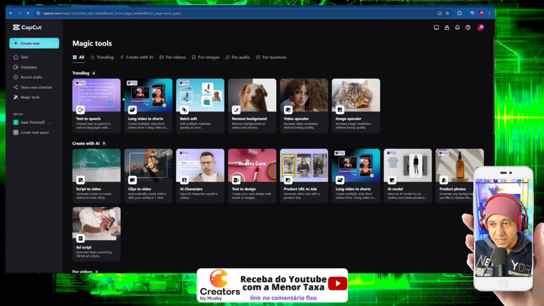Image resolution: width=544 pixels, height=306 pixels.
Task: Open the browser extensions puzzle icon
Action: 460,13
